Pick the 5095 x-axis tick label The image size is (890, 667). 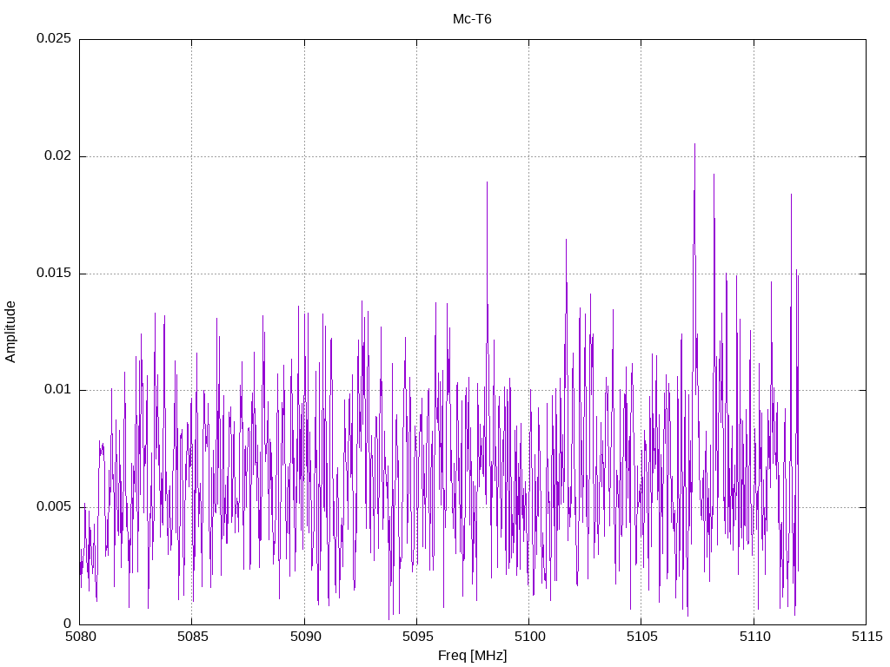[416, 637]
